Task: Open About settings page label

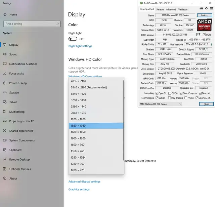Action: click(13, 178)
